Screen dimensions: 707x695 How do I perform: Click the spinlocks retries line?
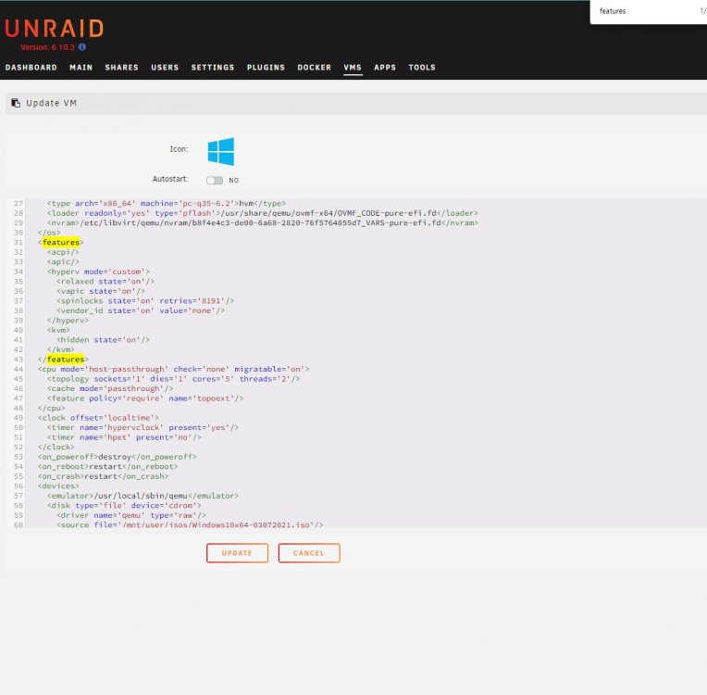coord(145,301)
